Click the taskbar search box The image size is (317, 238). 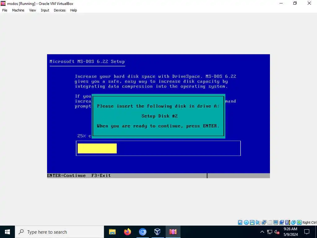[59, 232]
